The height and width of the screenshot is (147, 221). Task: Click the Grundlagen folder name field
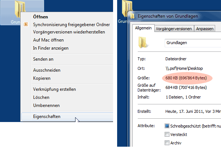(192, 43)
